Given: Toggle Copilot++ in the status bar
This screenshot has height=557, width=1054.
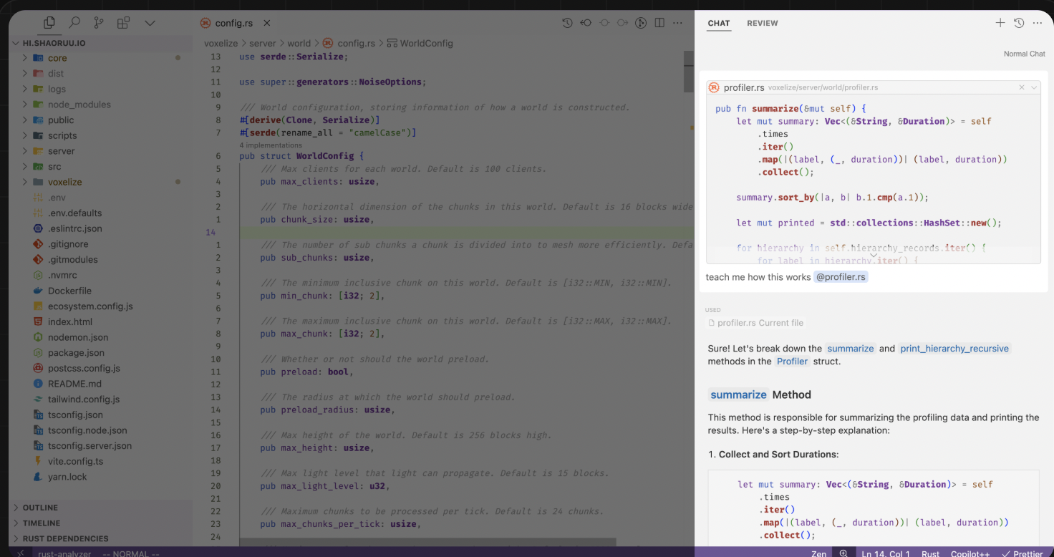Looking at the screenshot, I should (970, 553).
